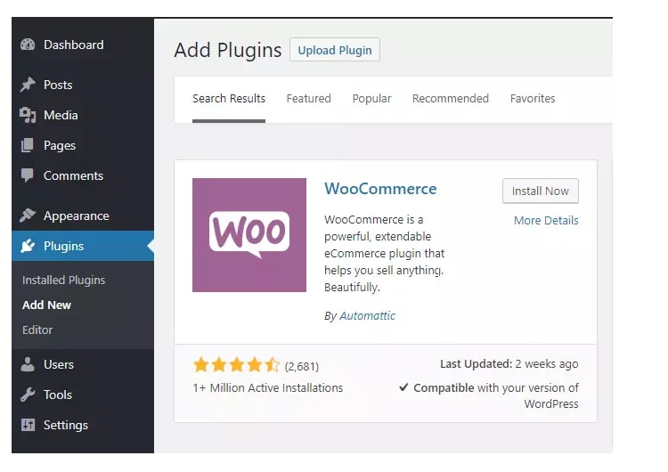
Task: Click the Posts pushpin icon
Action: (x=28, y=85)
